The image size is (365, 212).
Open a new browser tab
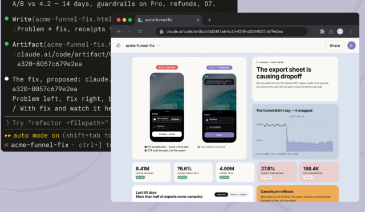(x=209, y=20)
